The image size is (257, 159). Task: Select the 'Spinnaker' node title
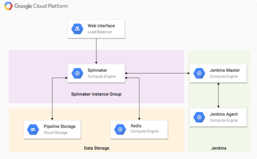click(x=97, y=70)
